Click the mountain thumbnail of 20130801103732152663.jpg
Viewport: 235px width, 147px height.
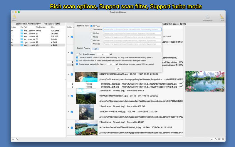point(86,112)
